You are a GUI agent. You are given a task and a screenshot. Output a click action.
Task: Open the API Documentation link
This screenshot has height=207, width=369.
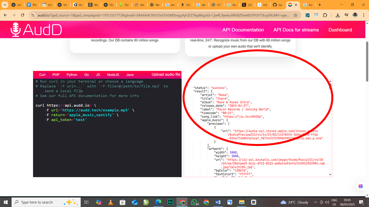(x=243, y=30)
